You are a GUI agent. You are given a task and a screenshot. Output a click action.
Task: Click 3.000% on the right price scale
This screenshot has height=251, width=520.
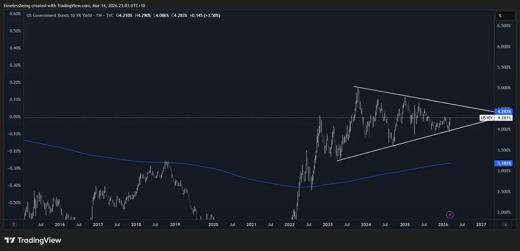(505, 171)
